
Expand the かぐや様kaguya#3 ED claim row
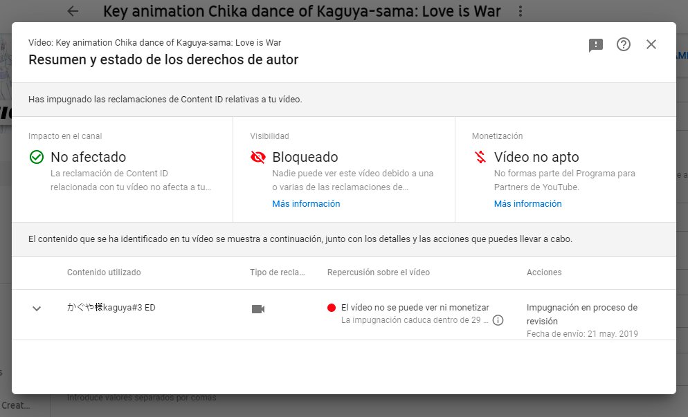[x=37, y=308]
